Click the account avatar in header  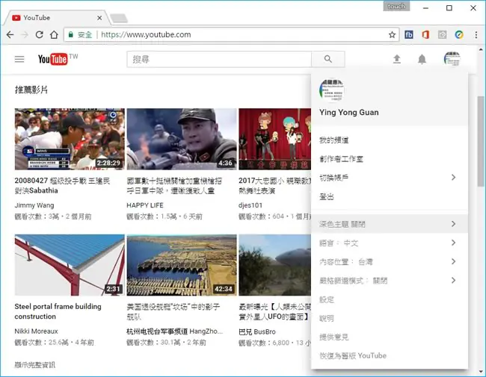[x=452, y=59]
